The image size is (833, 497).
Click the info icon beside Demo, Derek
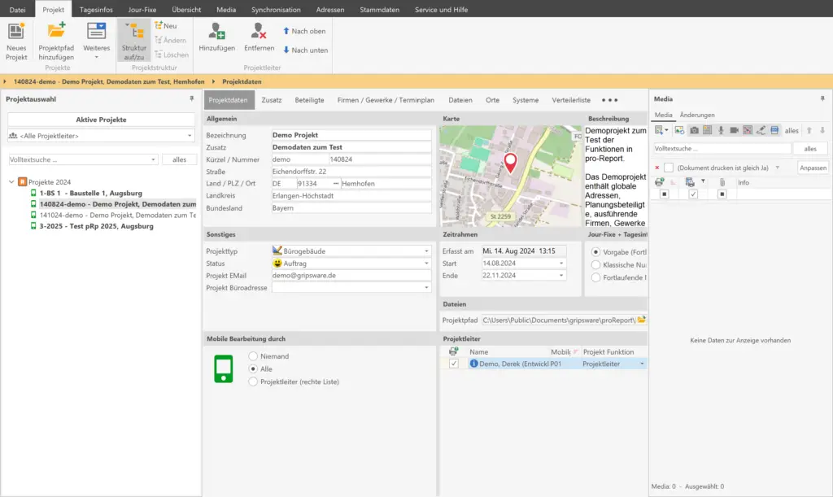point(474,364)
